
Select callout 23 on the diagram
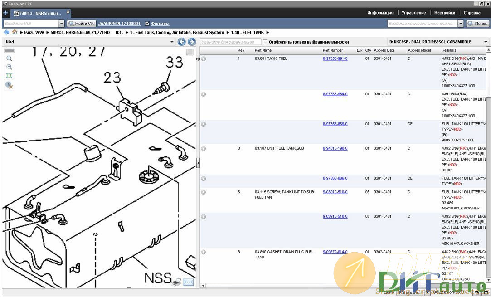point(112,78)
